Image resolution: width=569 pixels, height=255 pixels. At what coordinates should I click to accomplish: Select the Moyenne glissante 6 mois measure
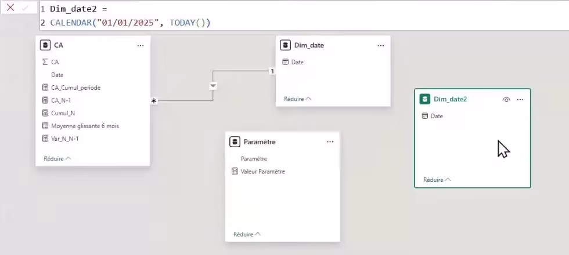pos(85,126)
